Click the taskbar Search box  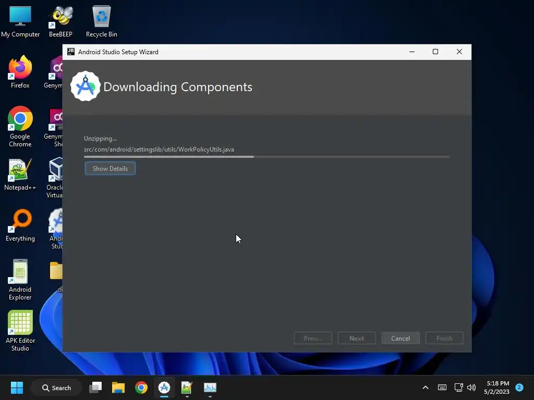coord(56,387)
